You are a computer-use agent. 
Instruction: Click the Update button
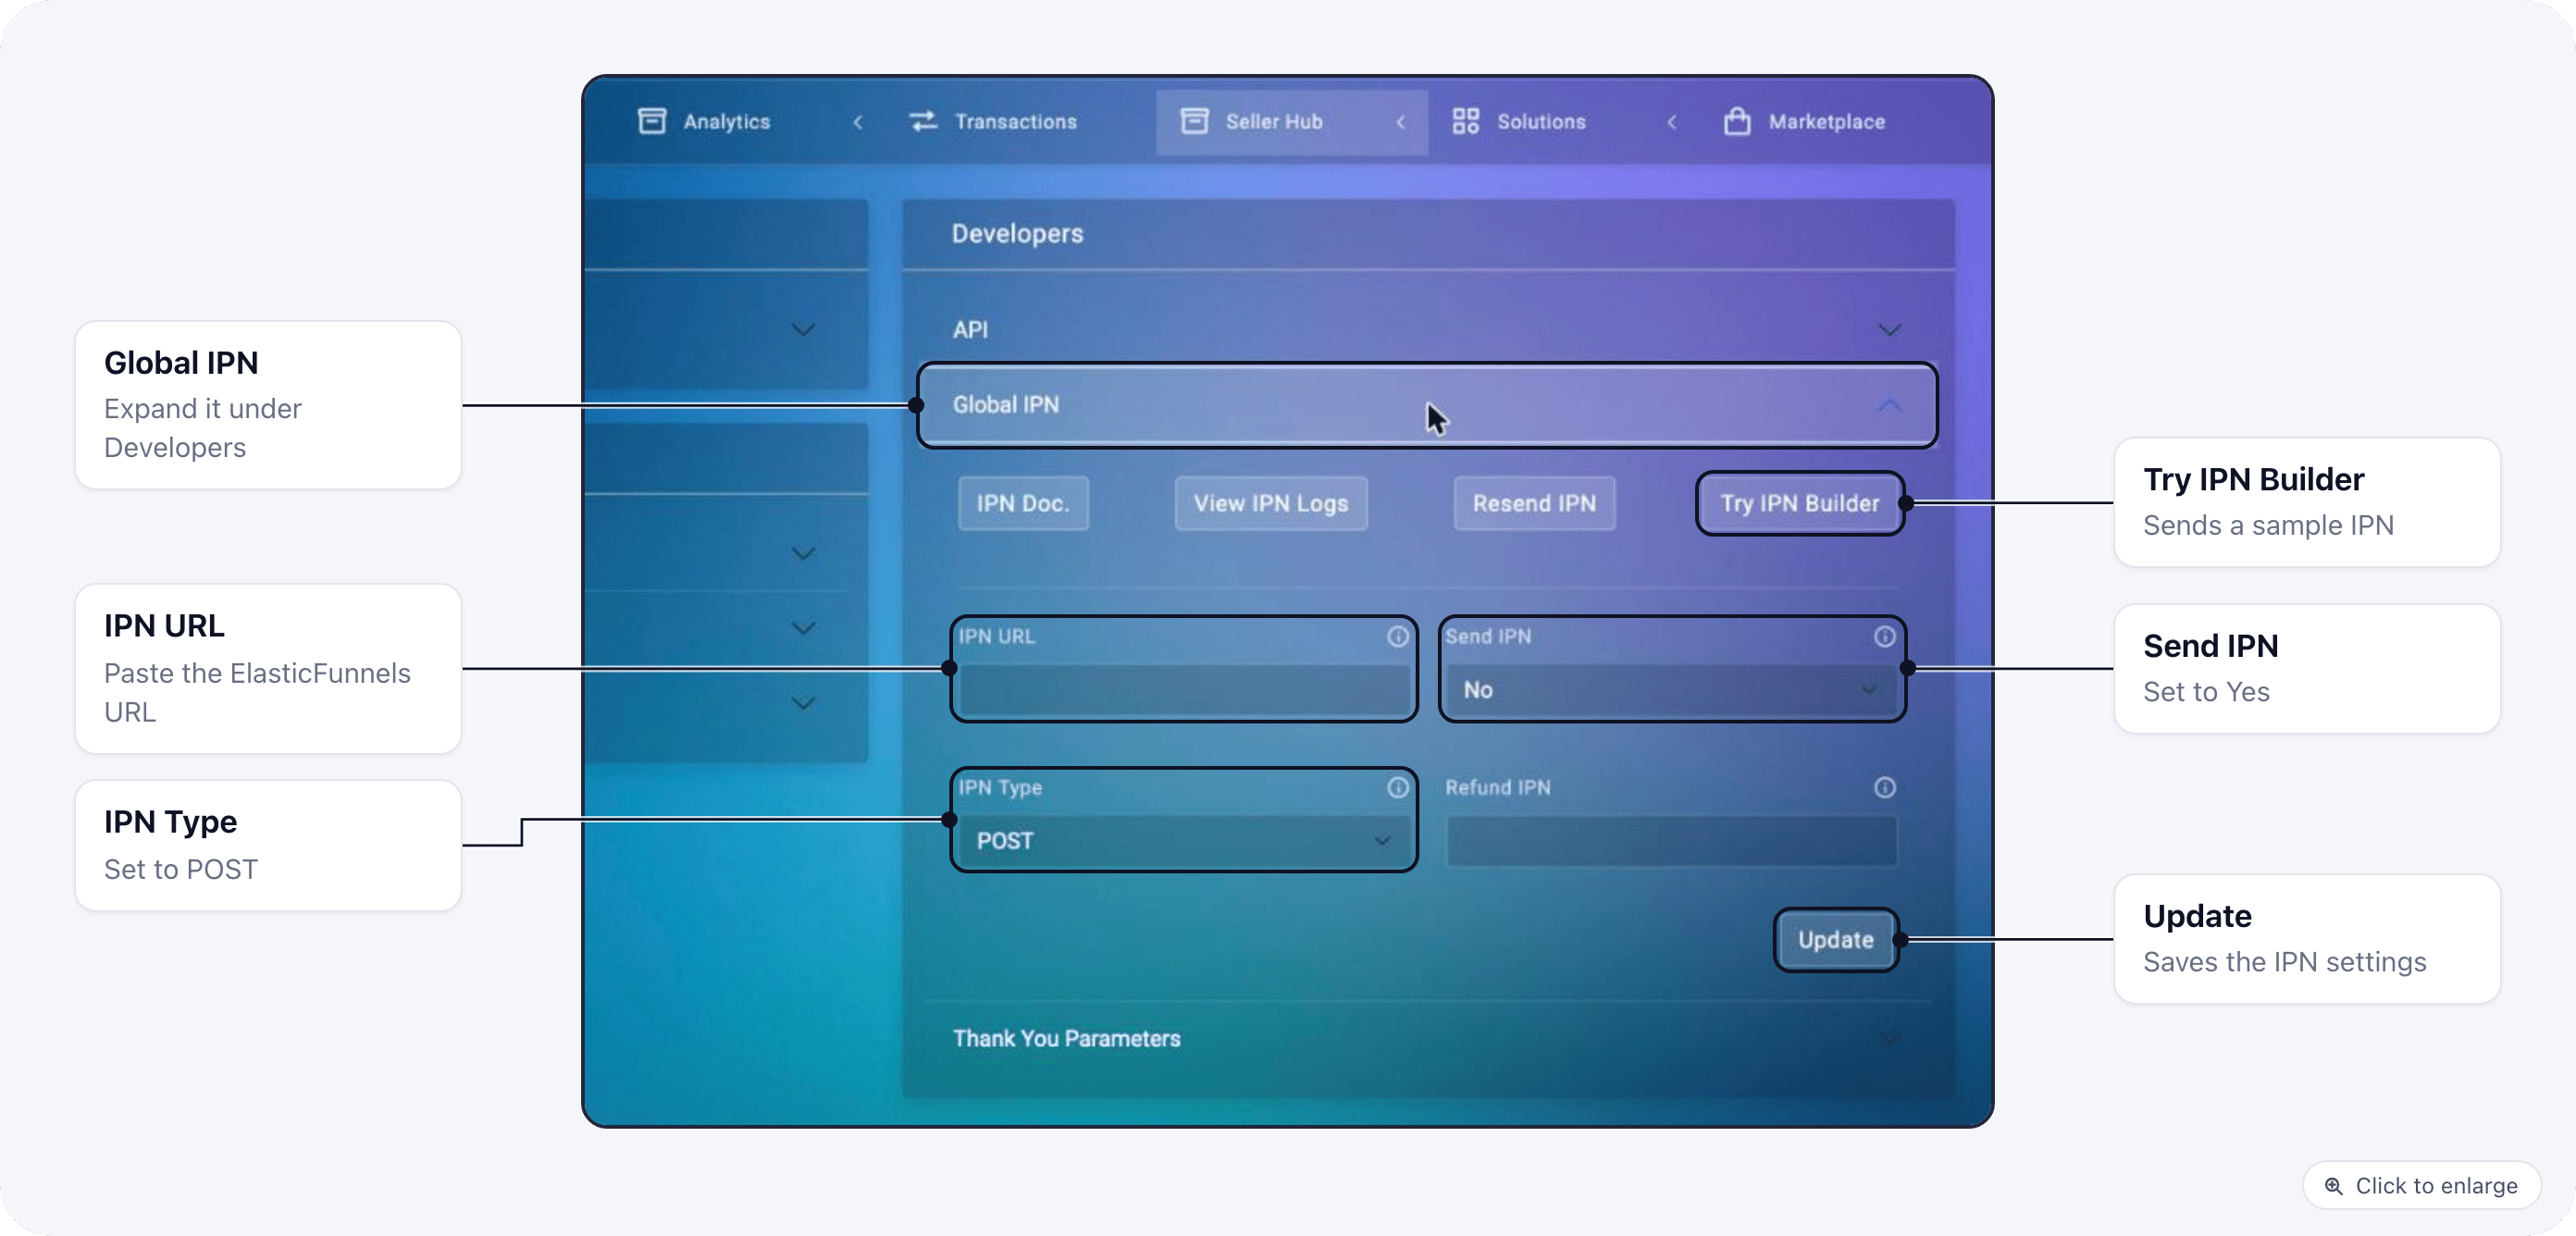[x=1835, y=939]
